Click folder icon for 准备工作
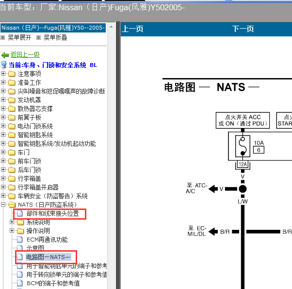Screen dimensions: 292x289 click(x=12, y=82)
